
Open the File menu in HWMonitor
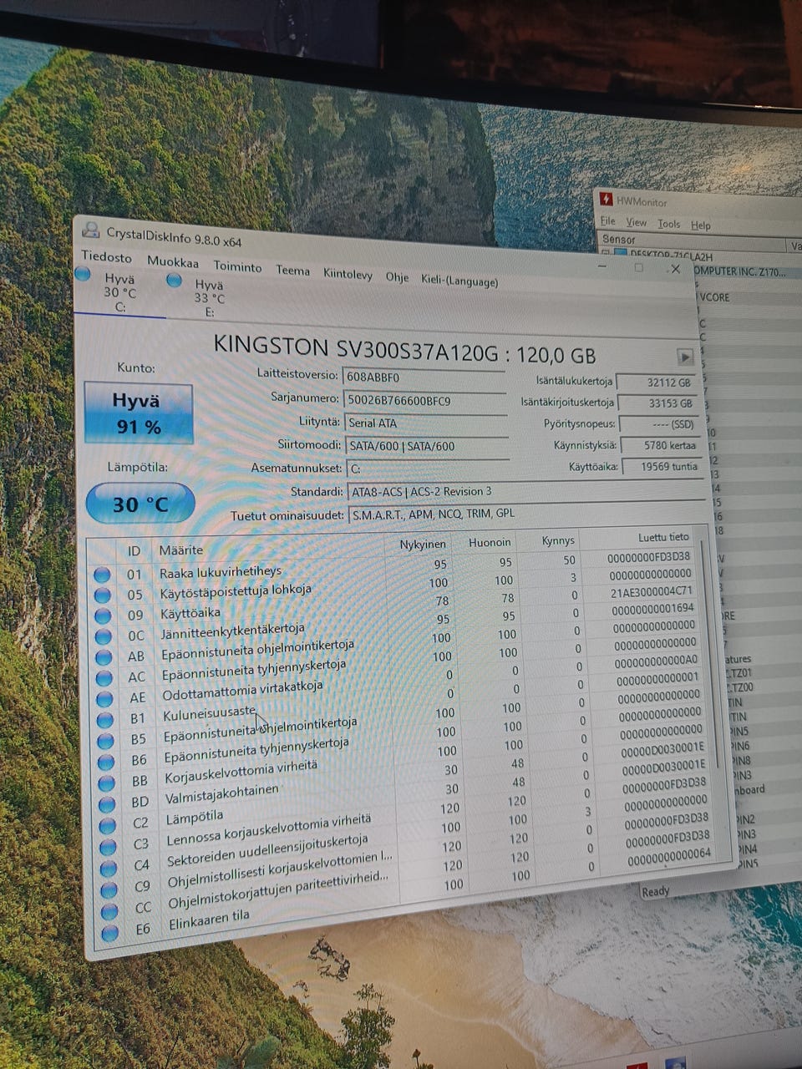click(x=608, y=221)
